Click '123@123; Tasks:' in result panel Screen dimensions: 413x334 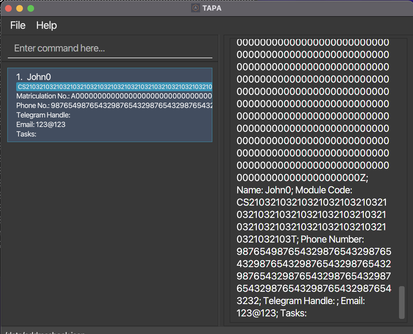(272, 313)
